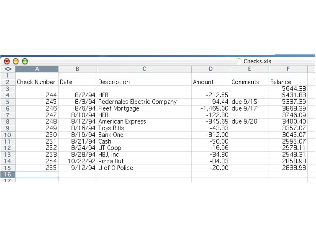Select check number 255 cell
Image resolution: width=316 pixels, height=237 pixels.
pyautogui.click(x=37, y=168)
